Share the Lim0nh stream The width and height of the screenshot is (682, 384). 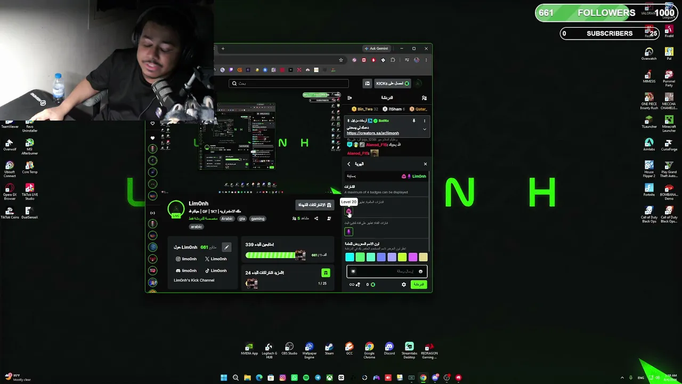316,218
